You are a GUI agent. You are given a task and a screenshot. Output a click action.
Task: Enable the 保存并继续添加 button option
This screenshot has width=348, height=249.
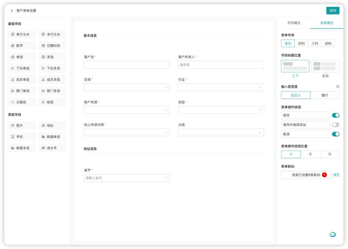click(335, 125)
